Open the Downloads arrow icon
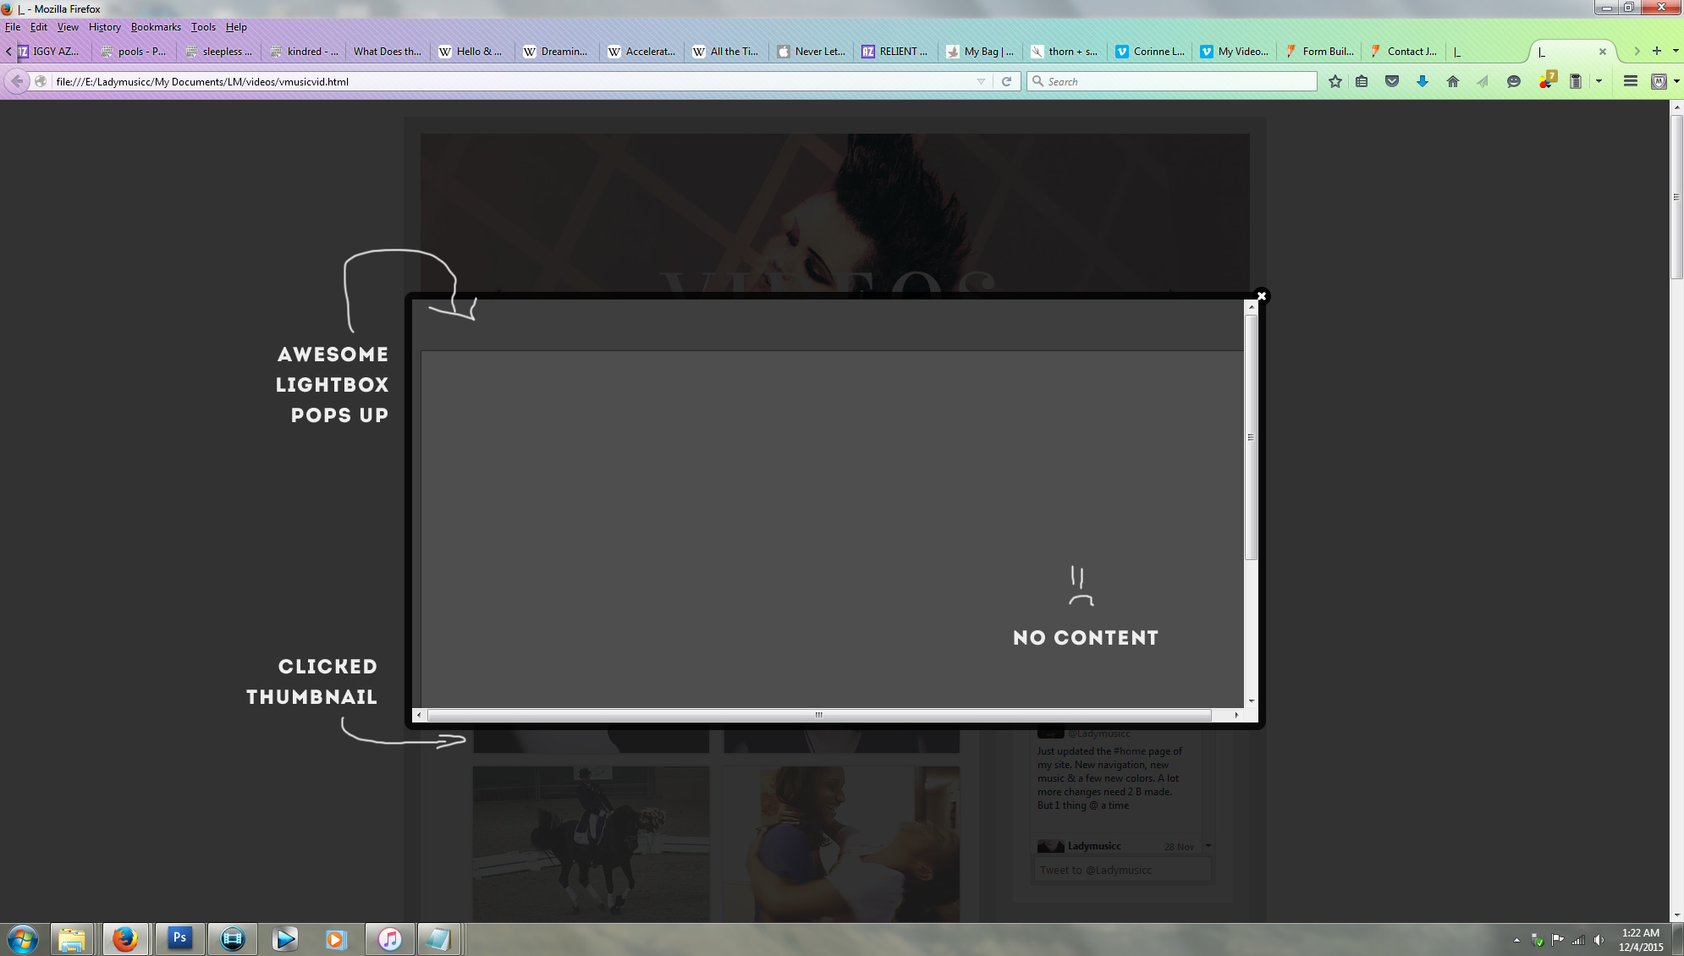The height and width of the screenshot is (956, 1684). pos(1423,82)
